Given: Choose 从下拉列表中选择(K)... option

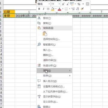Looking at the screenshot, I should tap(54, 91).
